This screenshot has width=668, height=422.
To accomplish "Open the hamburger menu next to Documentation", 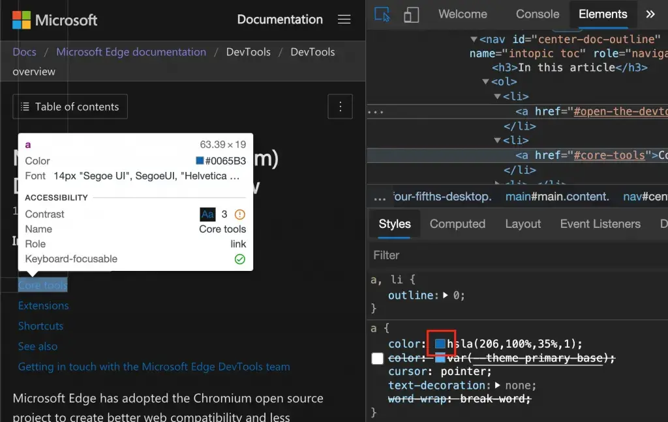I will 344,20.
